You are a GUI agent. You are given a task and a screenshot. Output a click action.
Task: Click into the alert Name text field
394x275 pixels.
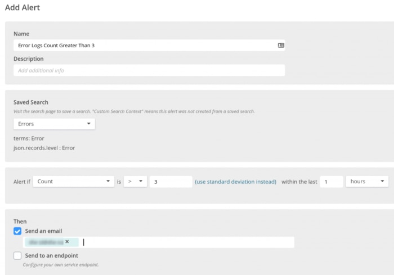pos(141,45)
